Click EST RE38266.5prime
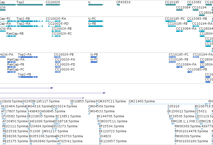The width and height of the screenshot is (213, 145). [x=15, y=136]
